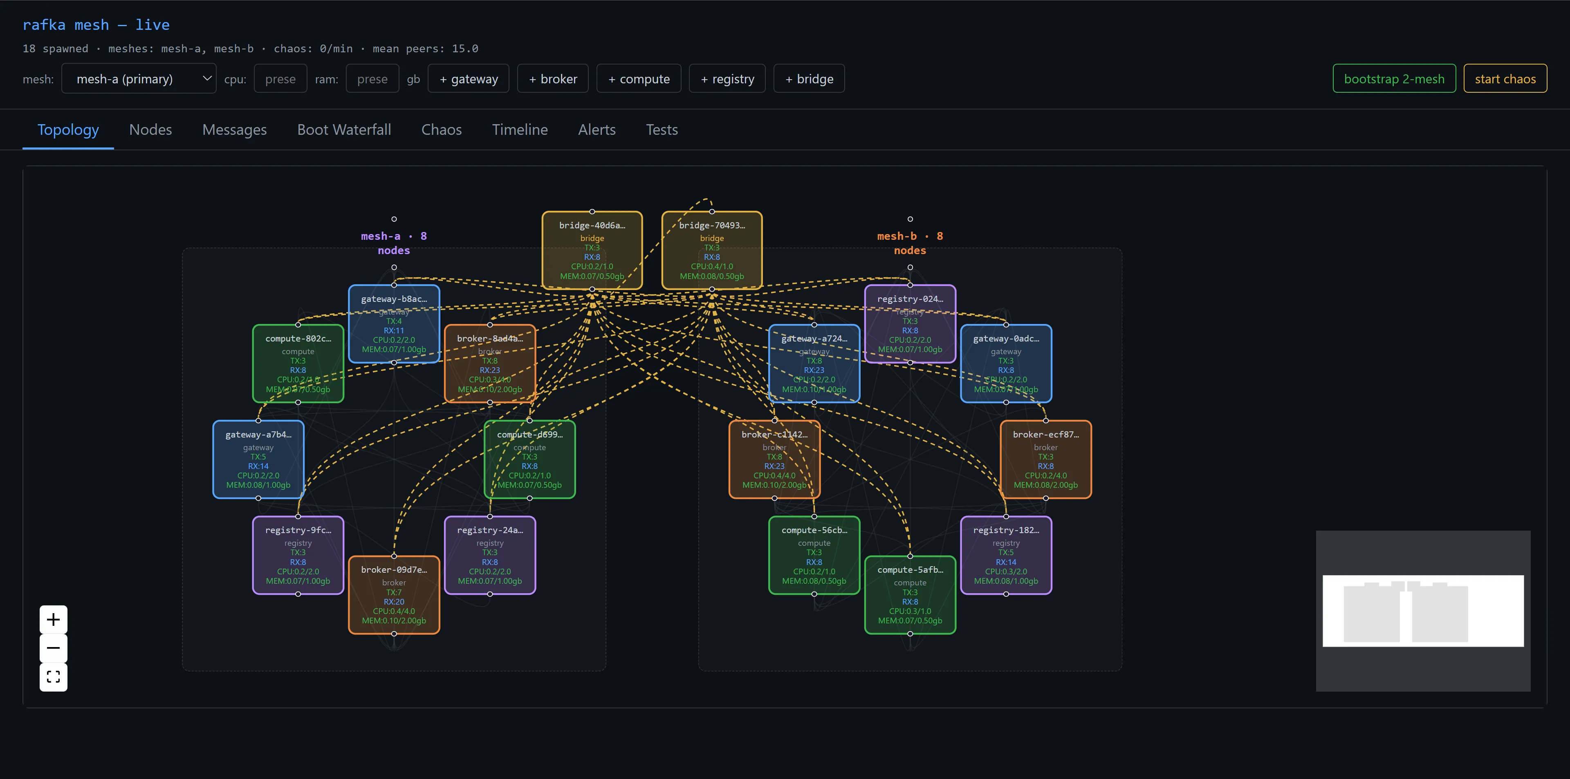Screen dimensions: 1570x779
Task: Click the 18 spawned status line
Action: [x=251, y=49]
